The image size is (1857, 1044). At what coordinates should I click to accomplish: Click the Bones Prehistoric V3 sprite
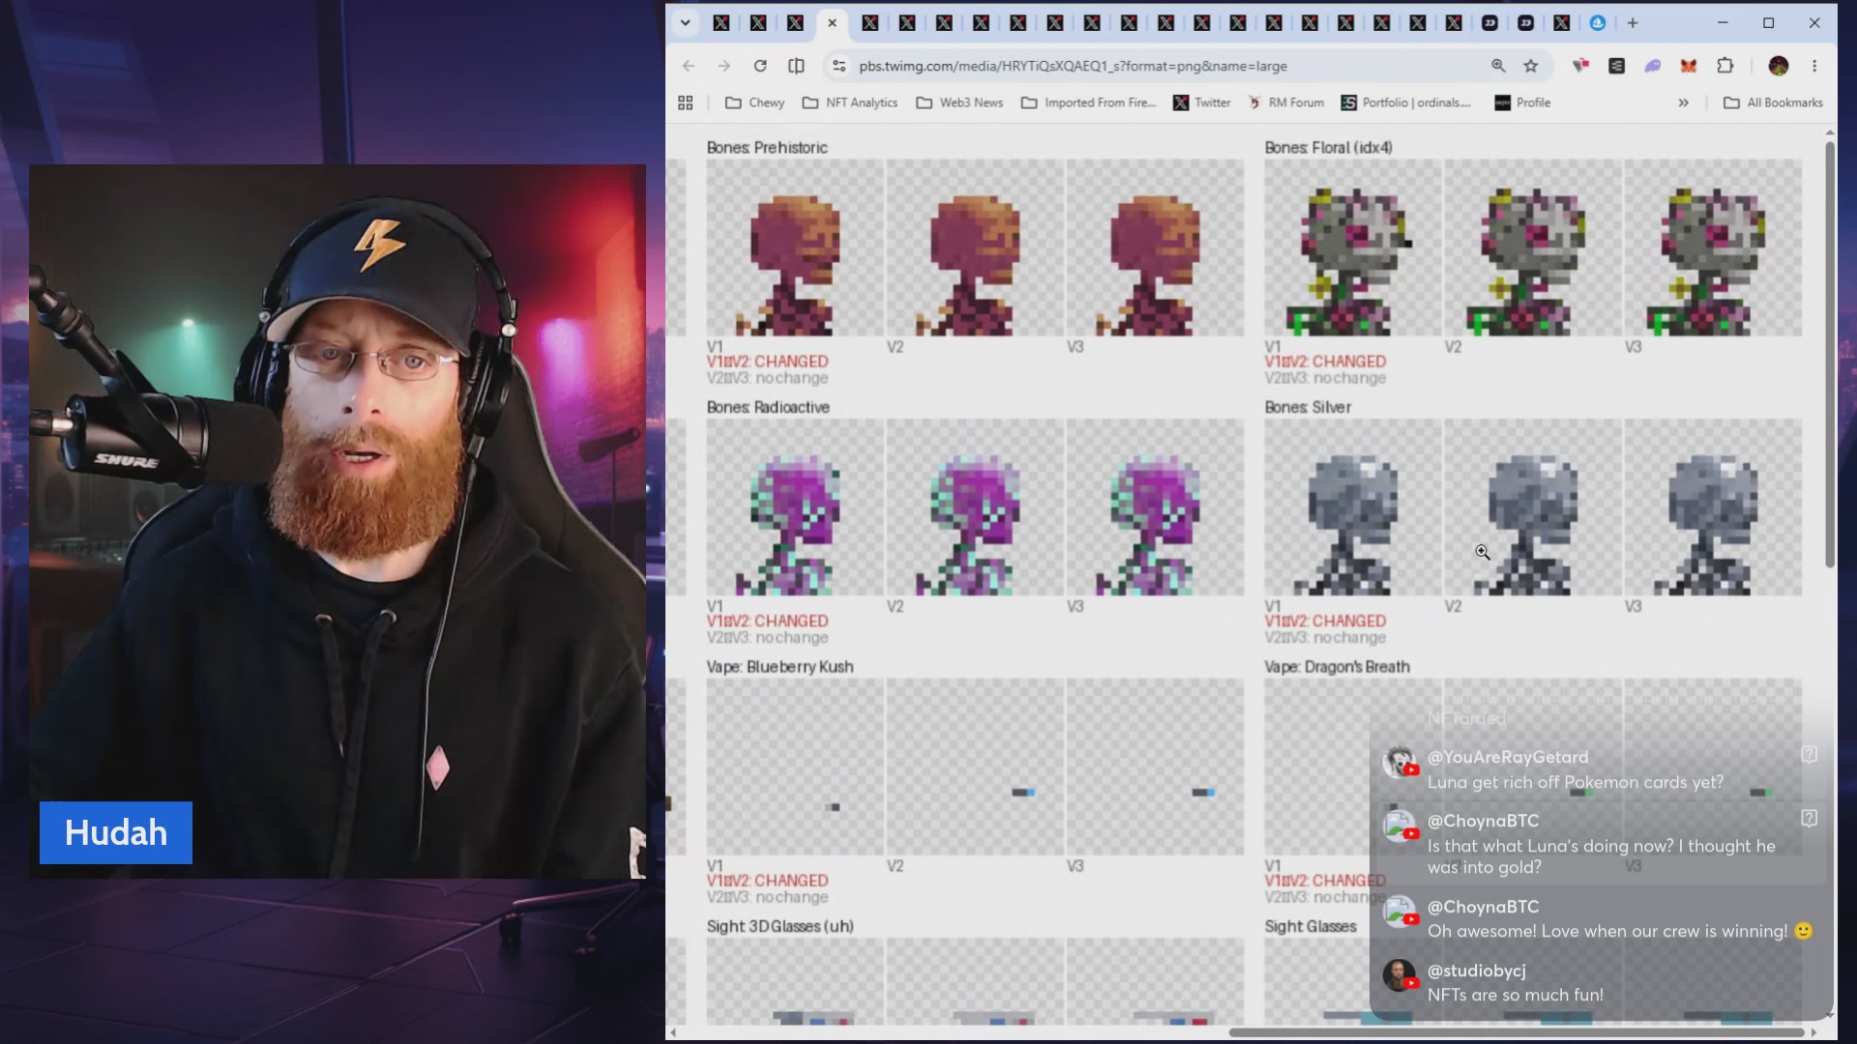pyautogui.click(x=1155, y=248)
